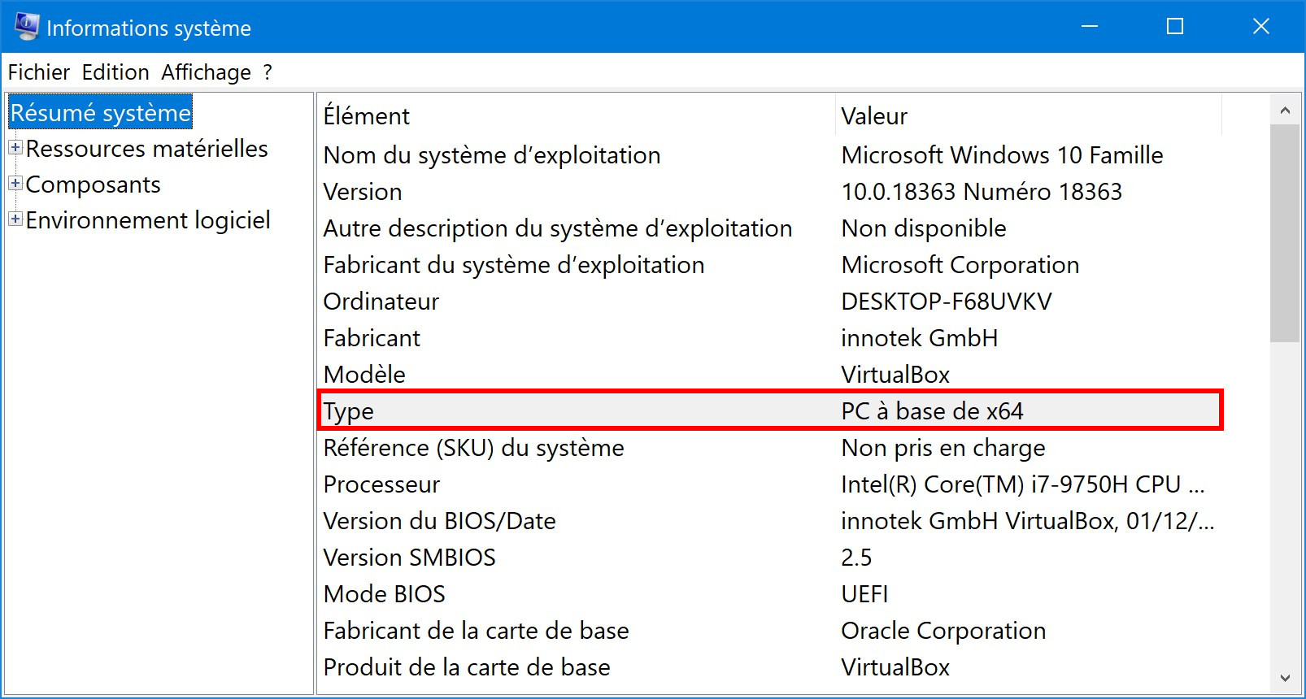Viewport: 1306px width, 699px height.
Task: Open the Fichier menu
Action: click(39, 72)
